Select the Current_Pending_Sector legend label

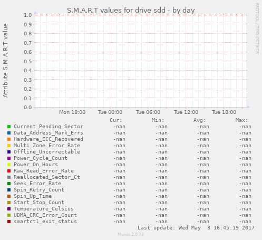click(x=48, y=127)
